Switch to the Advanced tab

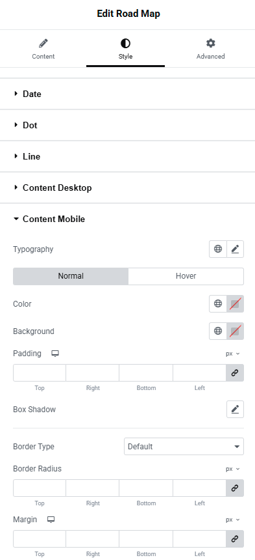210,49
